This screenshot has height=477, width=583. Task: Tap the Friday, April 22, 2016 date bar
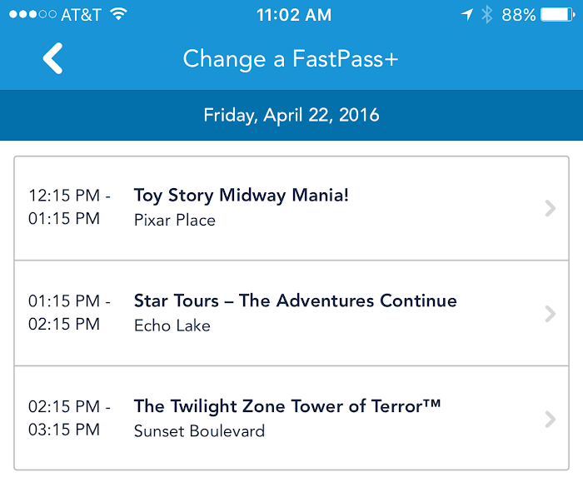(291, 115)
